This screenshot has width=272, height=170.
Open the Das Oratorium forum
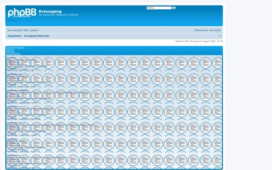click(13, 107)
